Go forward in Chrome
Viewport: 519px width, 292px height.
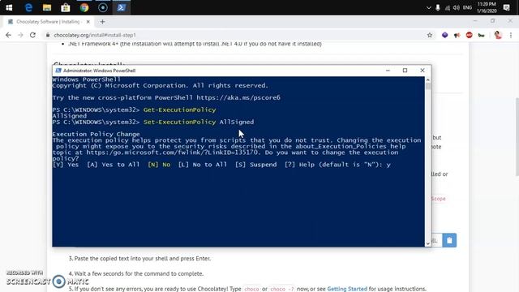coord(20,35)
